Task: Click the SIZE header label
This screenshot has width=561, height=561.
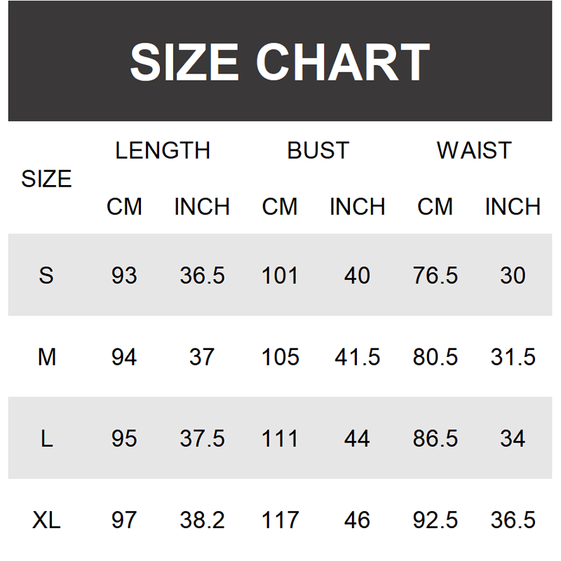Action: click(46, 180)
